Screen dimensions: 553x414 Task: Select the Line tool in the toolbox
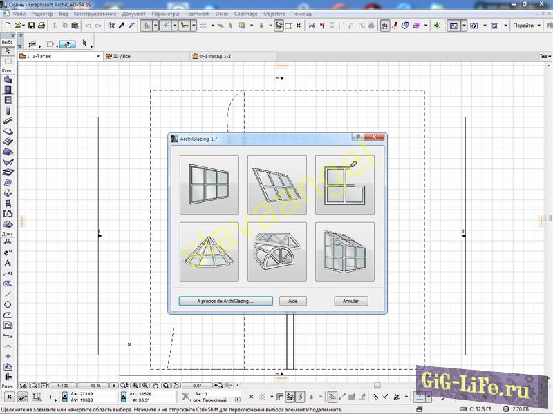8,294
